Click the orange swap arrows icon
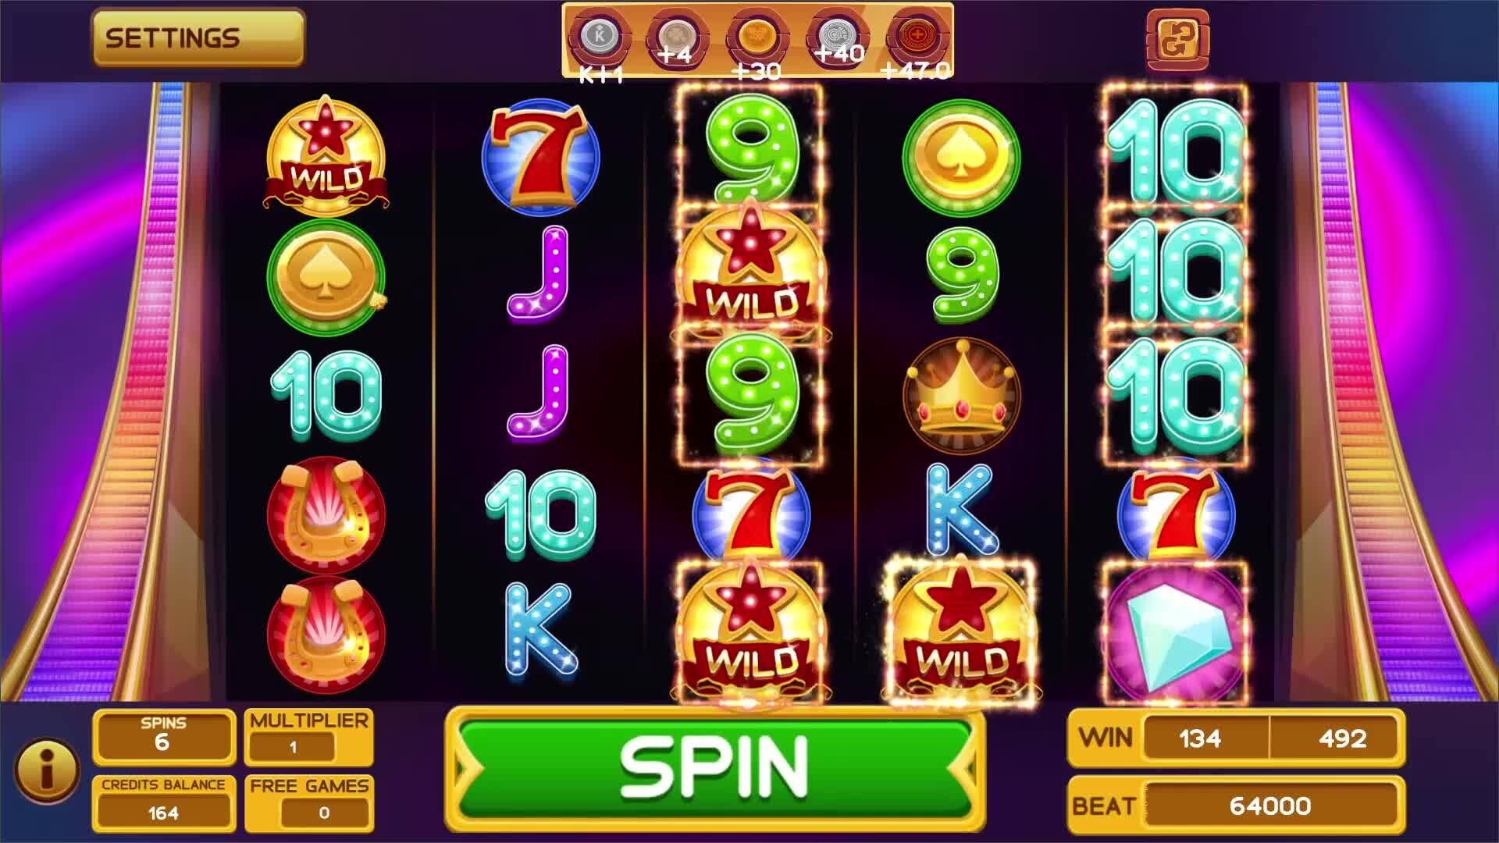The height and width of the screenshot is (843, 1499). (x=1177, y=40)
